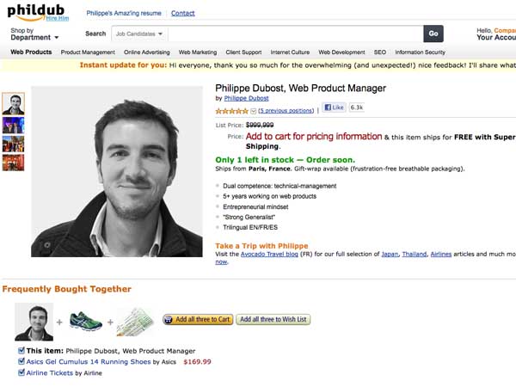Click Add all three to Cart
The width and height of the screenshot is (516, 387).
point(199,320)
